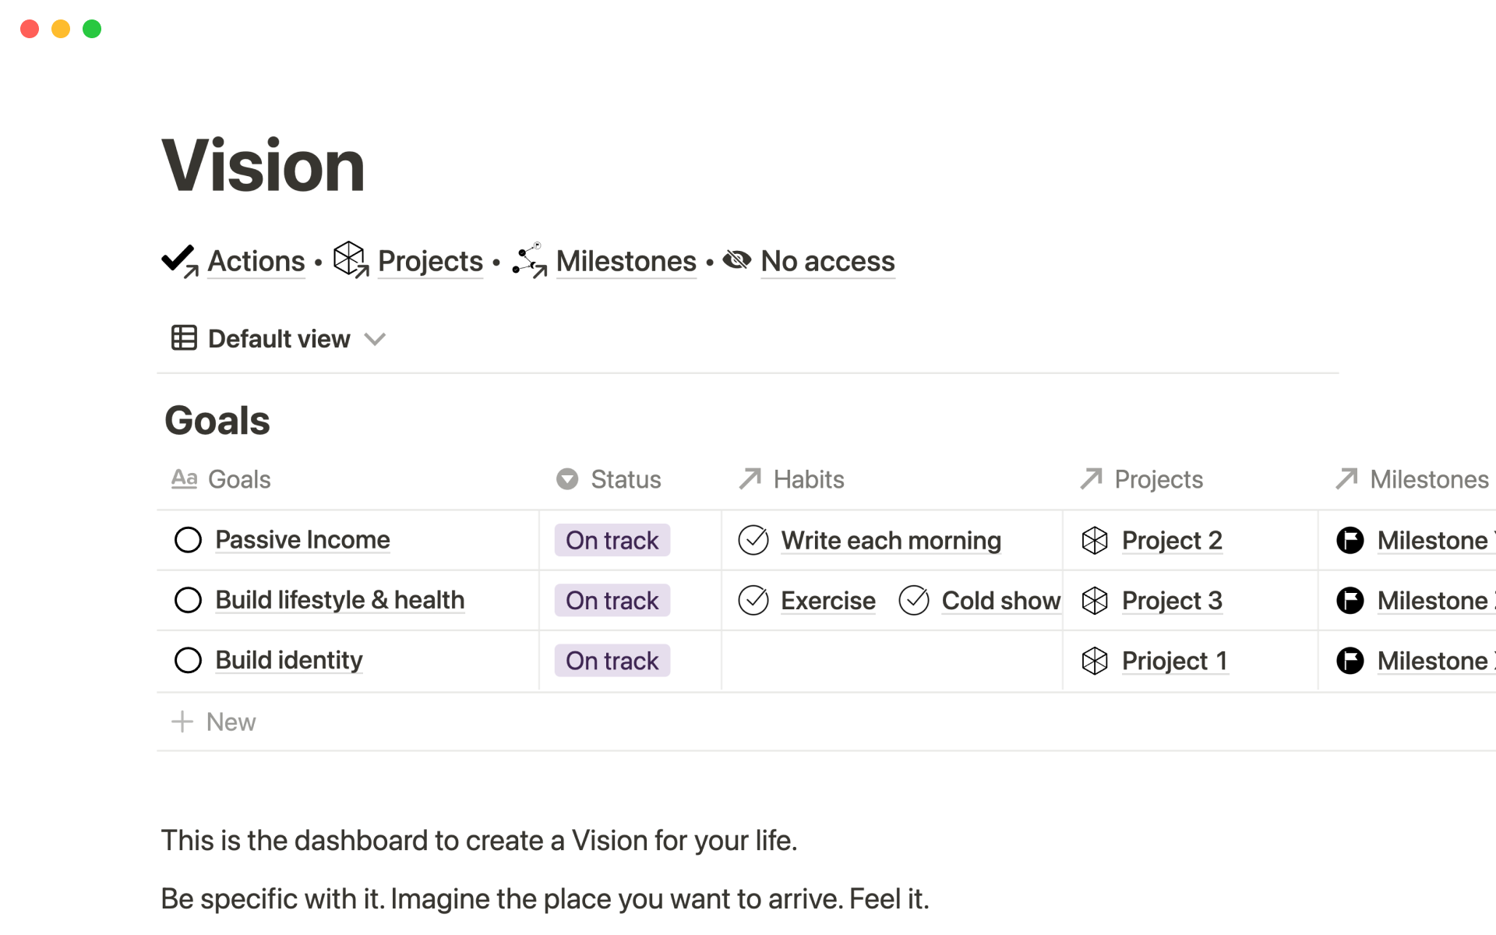
Task: Open the Status column header menu
Action: 609,479
